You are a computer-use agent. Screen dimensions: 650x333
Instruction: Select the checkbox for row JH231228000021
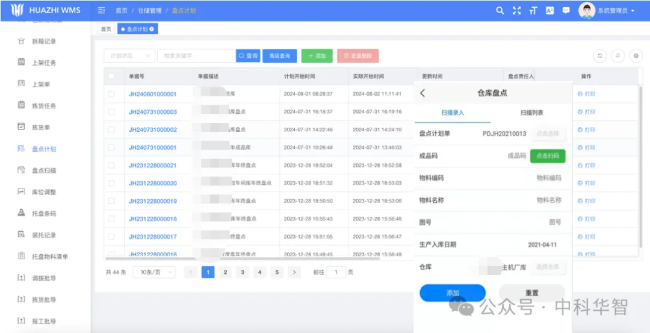tap(111, 165)
